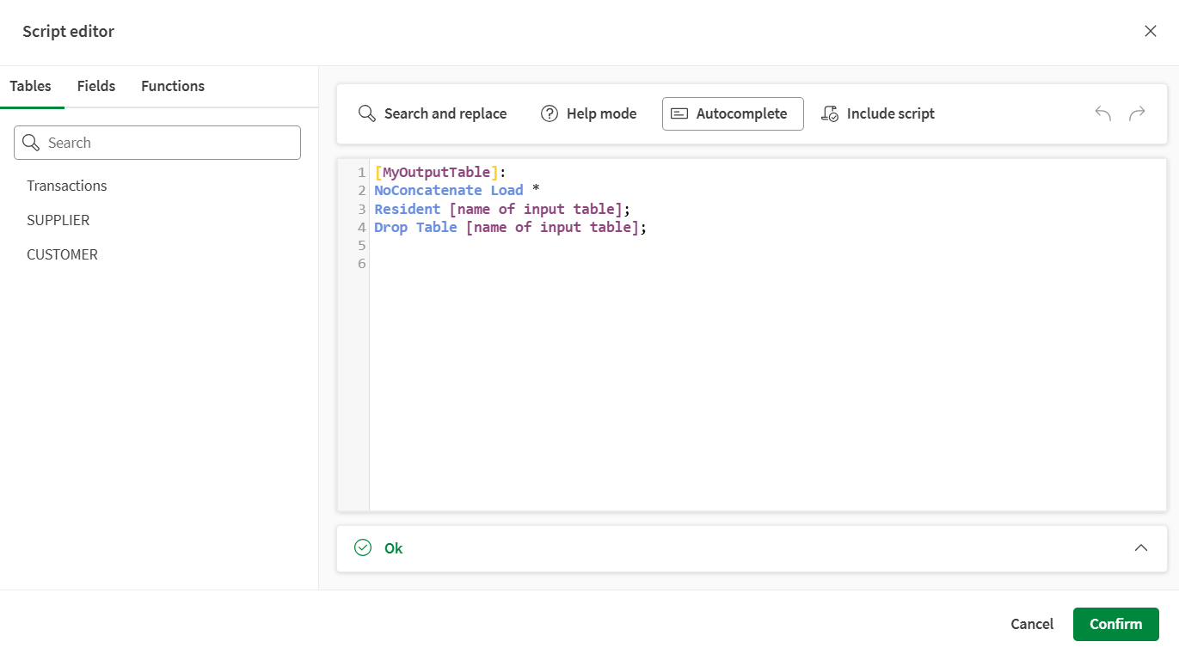Toggle Autocomplete off

tap(733, 113)
